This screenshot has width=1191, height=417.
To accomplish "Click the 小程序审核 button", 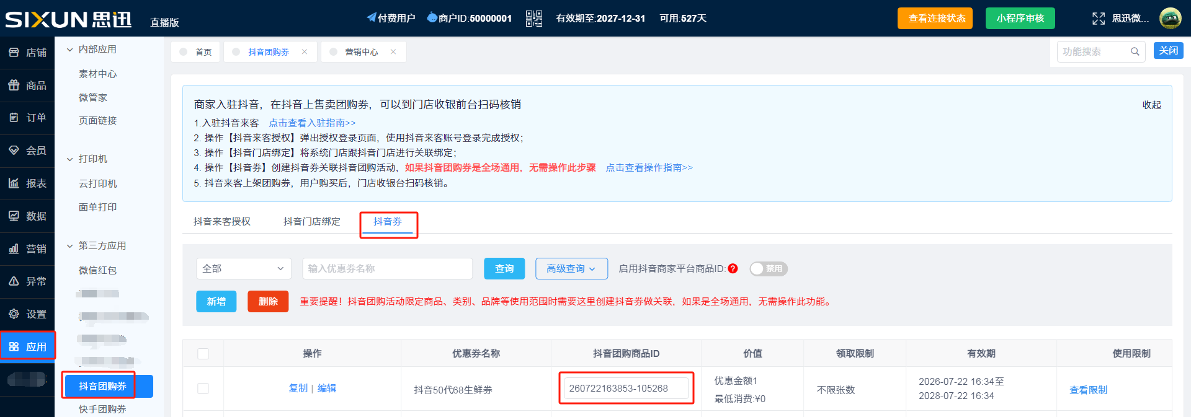I will click(1020, 18).
